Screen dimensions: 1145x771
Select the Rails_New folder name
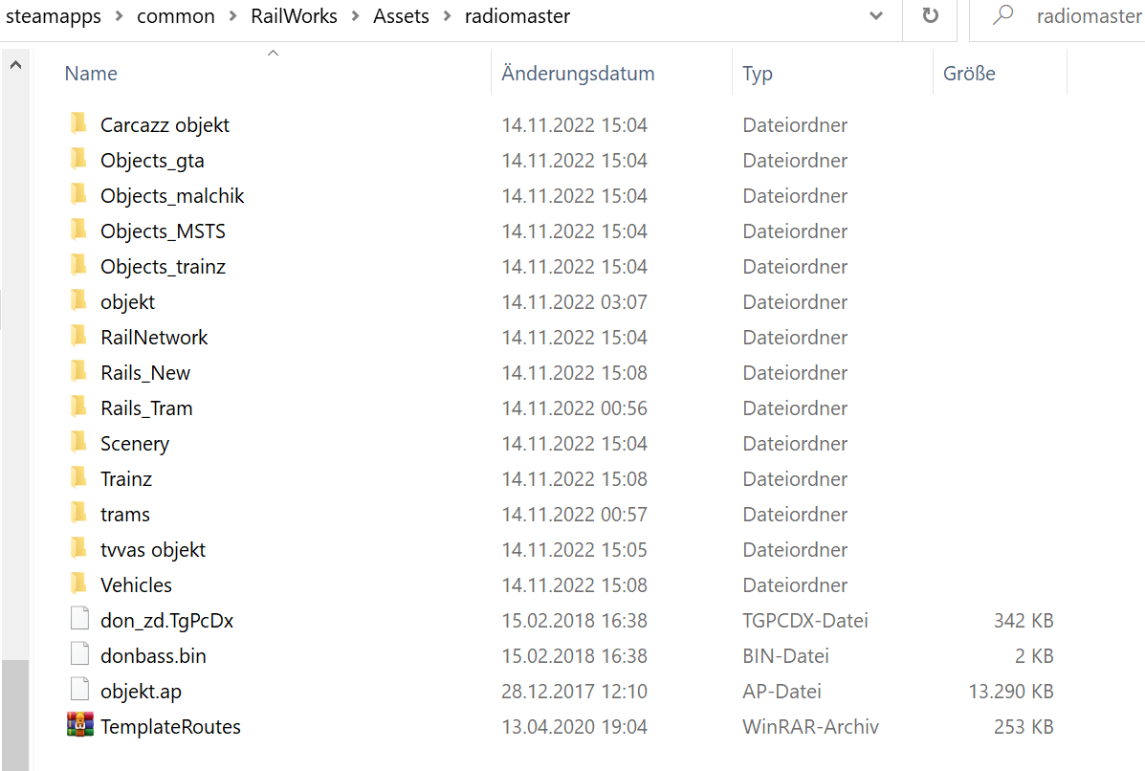click(x=145, y=372)
